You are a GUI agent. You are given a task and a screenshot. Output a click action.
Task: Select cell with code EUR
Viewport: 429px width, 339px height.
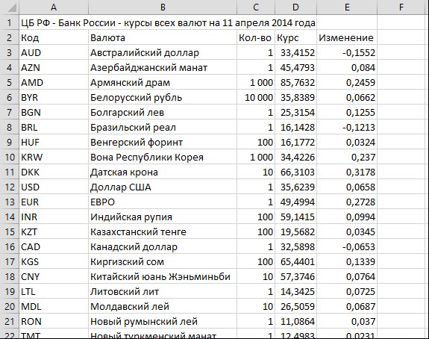[54, 202]
